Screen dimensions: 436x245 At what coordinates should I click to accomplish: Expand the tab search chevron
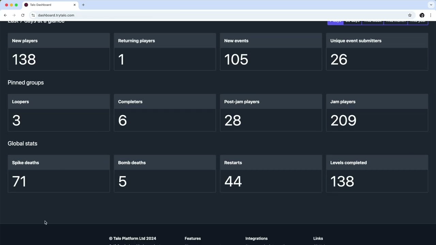tap(431, 5)
